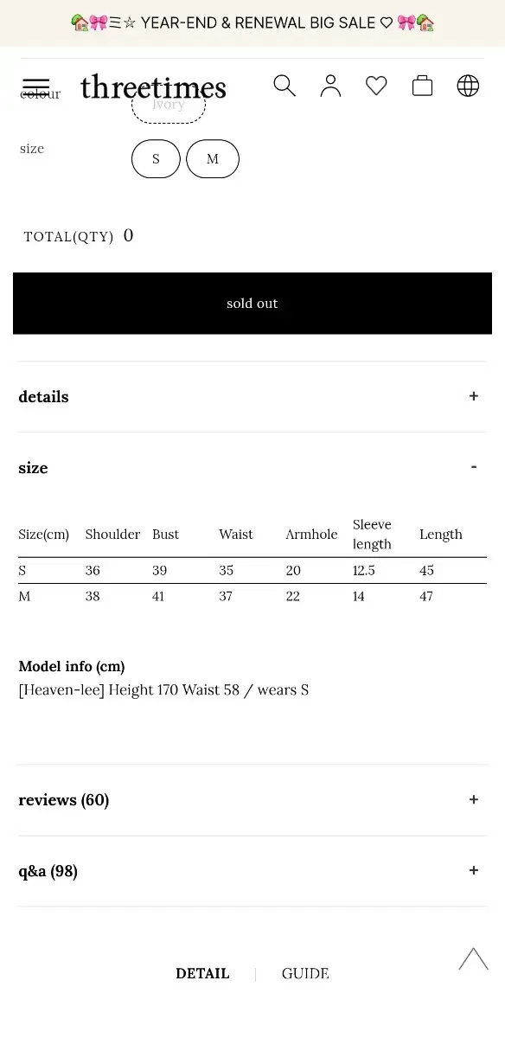Open the account profile icon
The image size is (505, 1038).
click(330, 86)
